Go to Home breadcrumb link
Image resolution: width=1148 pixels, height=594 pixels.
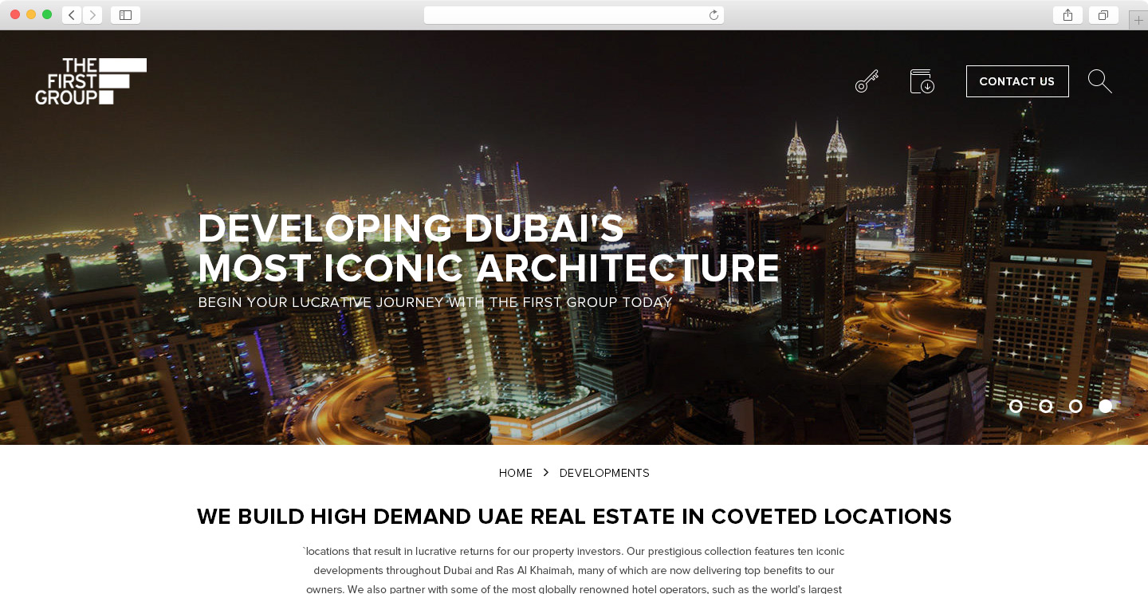click(516, 473)
